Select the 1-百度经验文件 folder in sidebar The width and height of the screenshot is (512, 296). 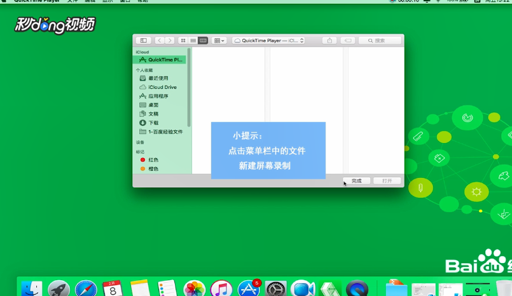[160, 131]
